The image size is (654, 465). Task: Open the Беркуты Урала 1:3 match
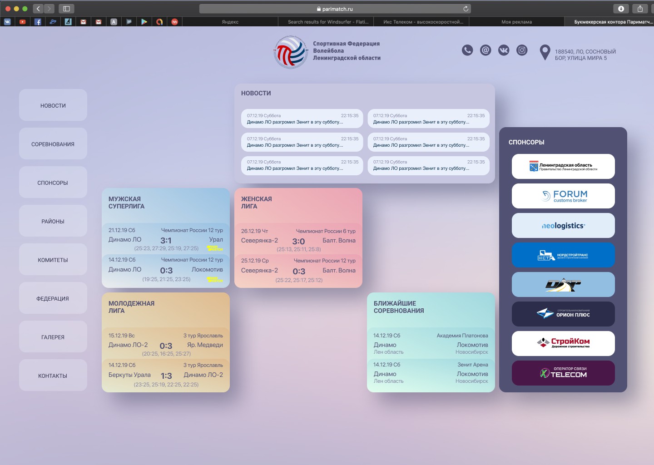point(166,375)
